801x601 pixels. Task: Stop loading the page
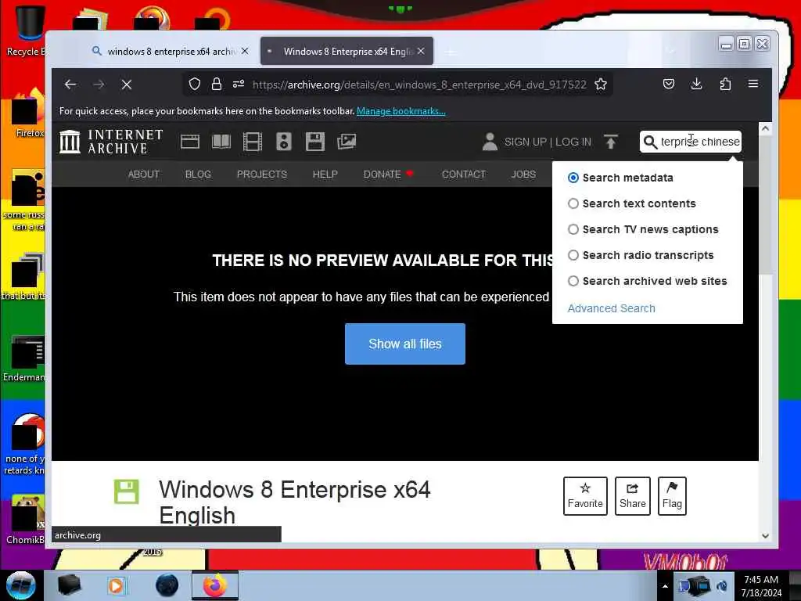[x=127, y=85]
